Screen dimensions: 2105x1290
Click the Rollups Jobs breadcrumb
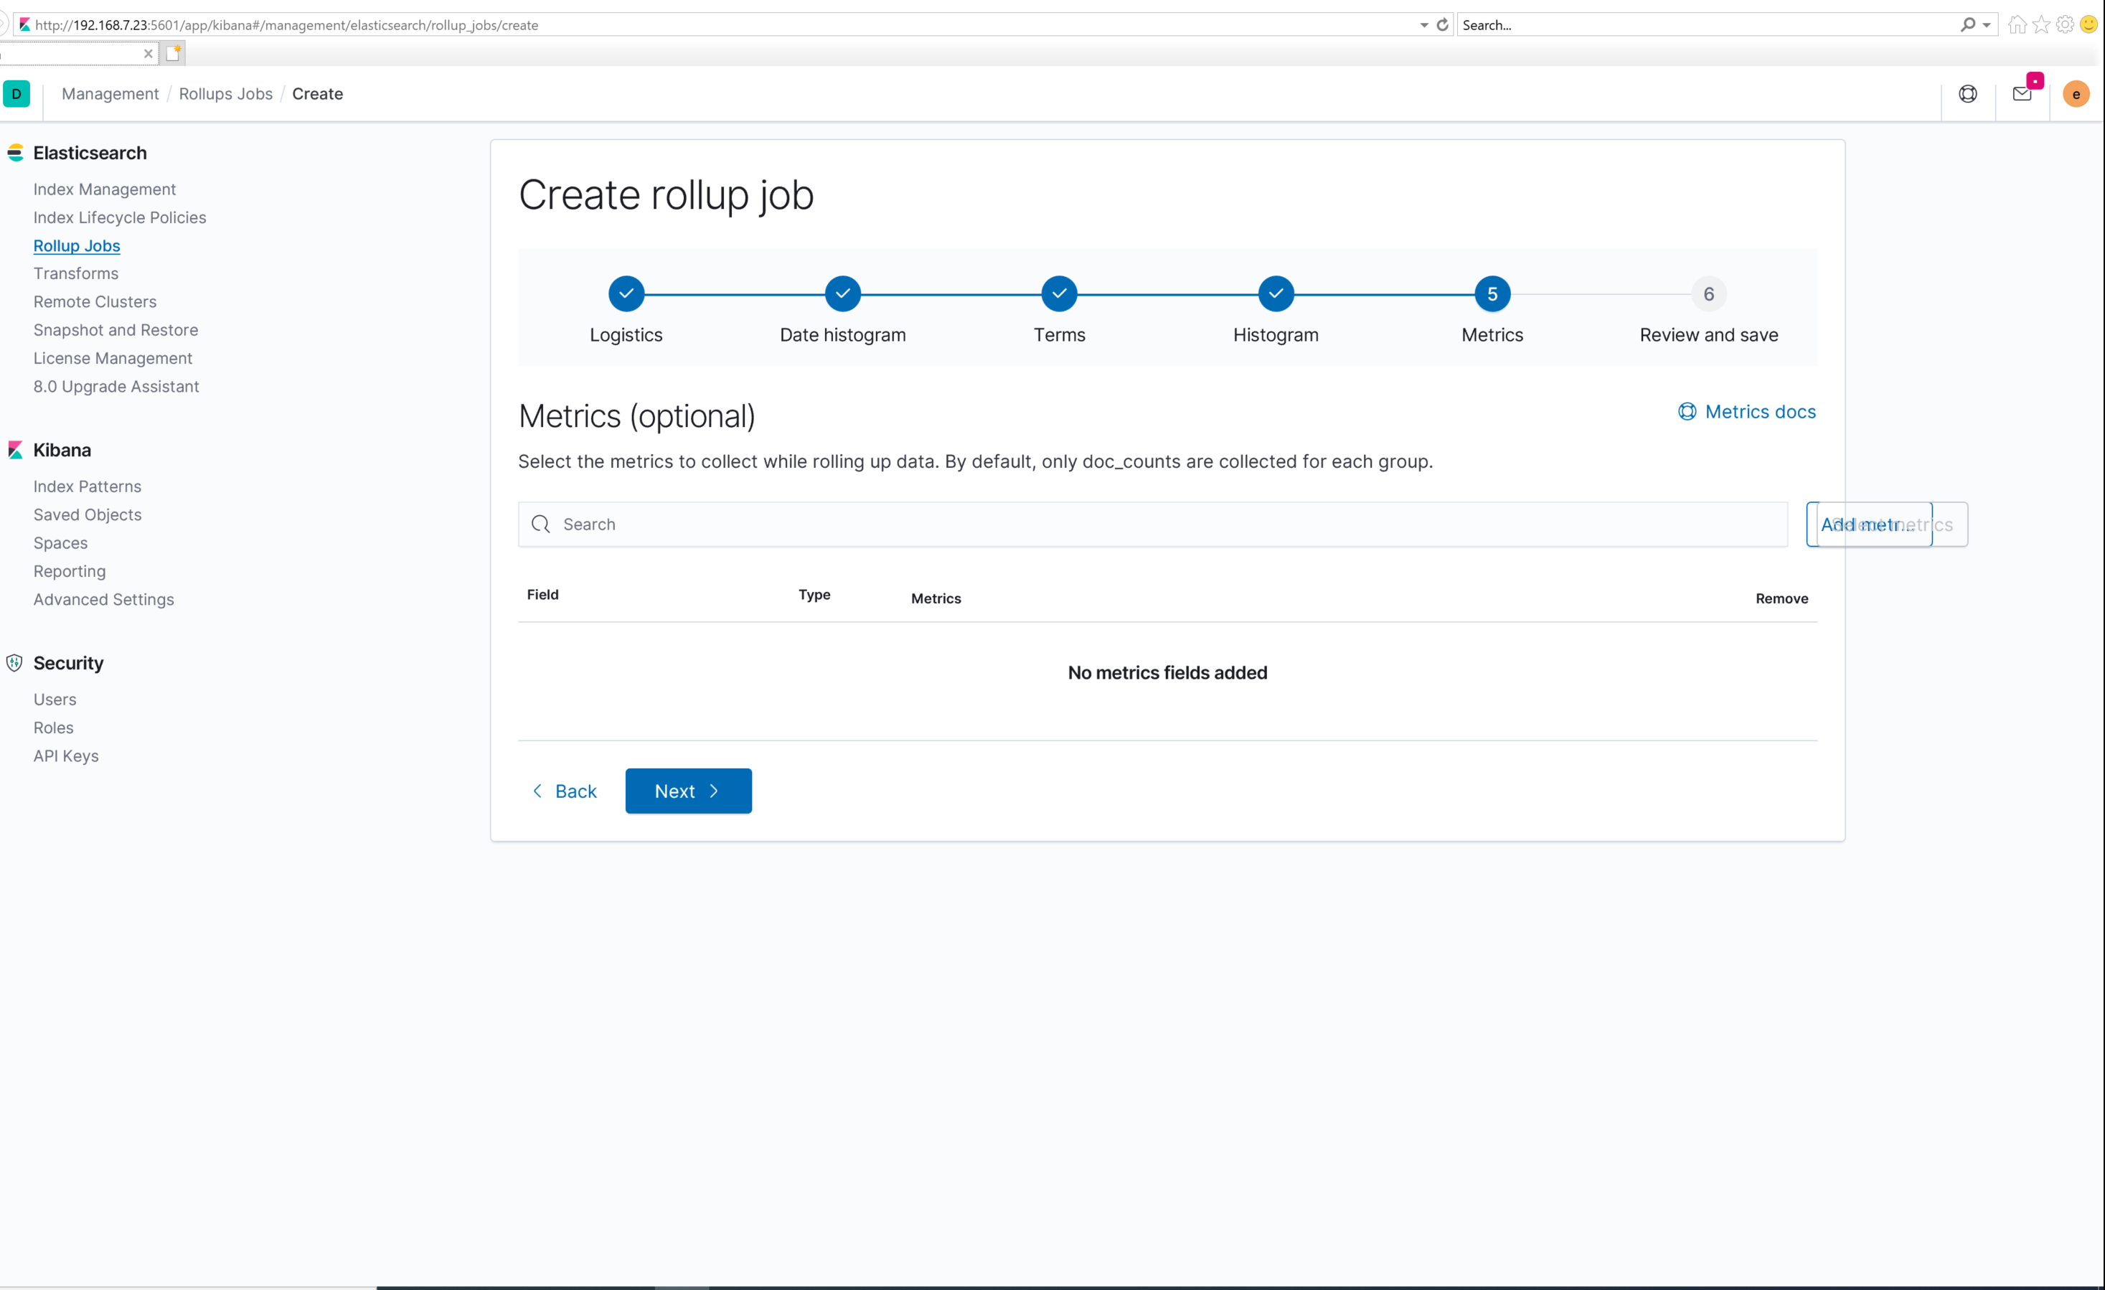(225, 94)
